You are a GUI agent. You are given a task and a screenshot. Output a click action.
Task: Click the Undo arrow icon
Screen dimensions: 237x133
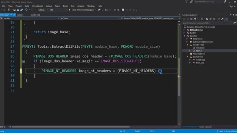26,10
